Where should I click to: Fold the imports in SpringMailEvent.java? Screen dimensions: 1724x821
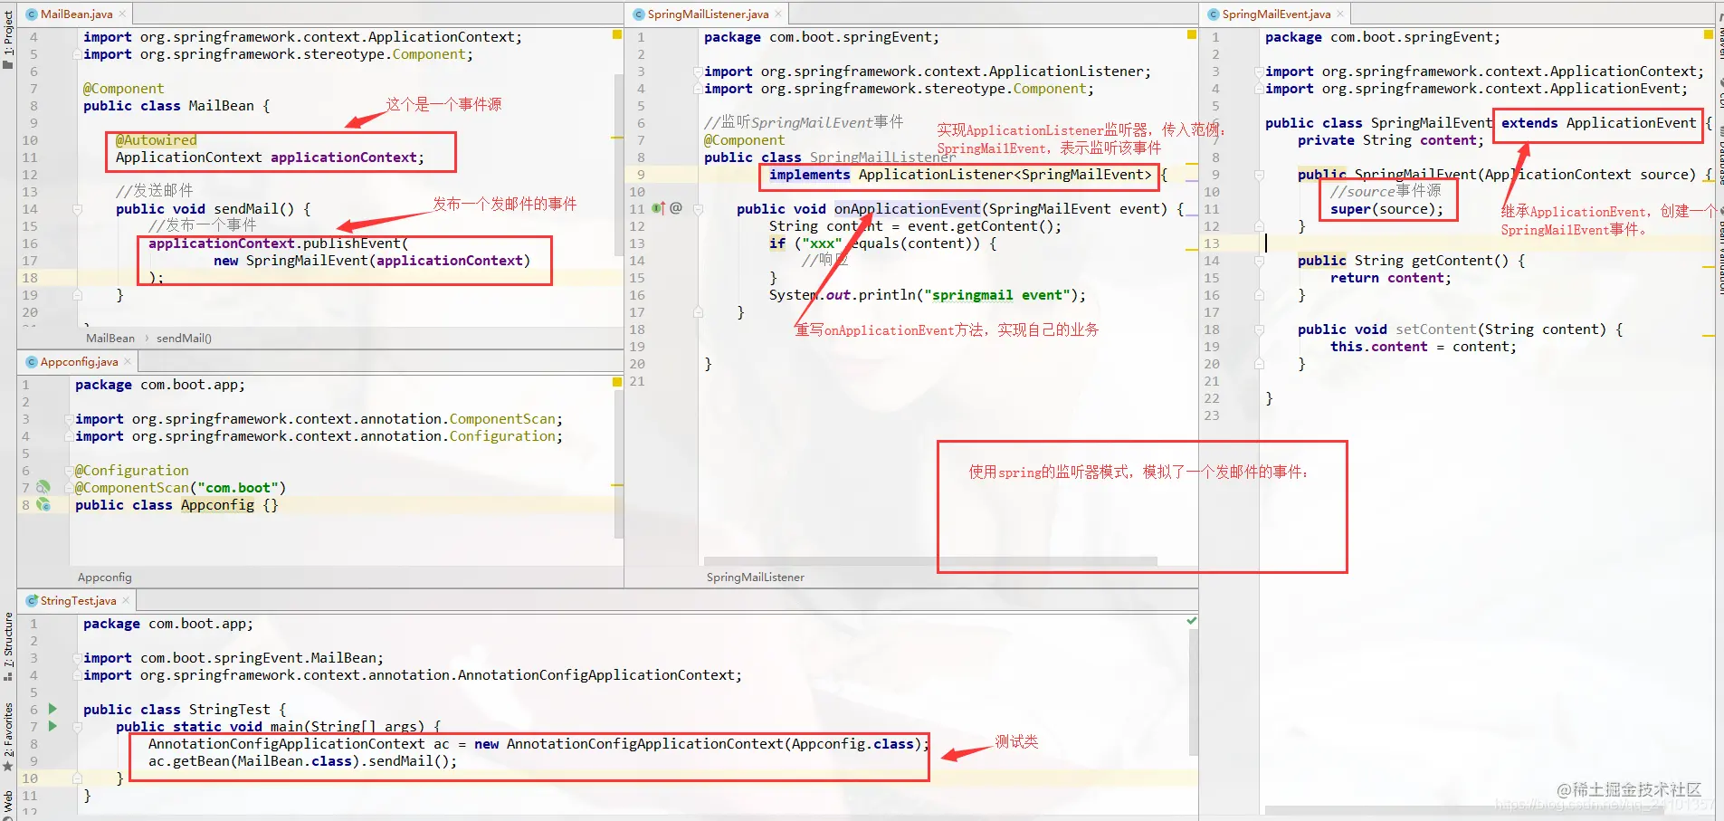pyautogui.click(x=1259, y=72)
